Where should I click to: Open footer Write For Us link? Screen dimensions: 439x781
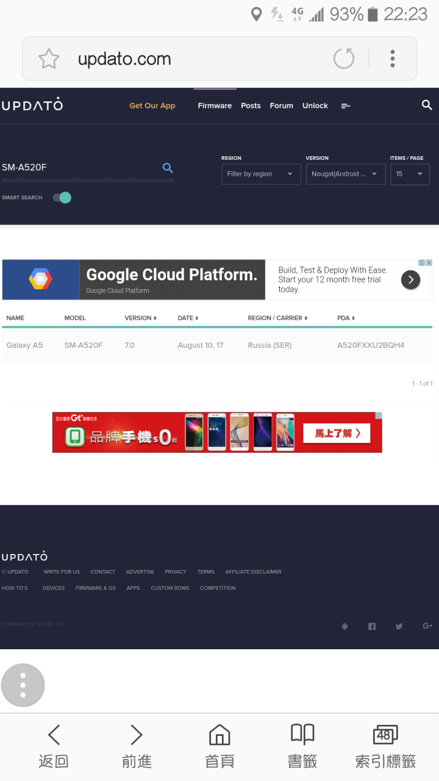(x=62, y=572)
